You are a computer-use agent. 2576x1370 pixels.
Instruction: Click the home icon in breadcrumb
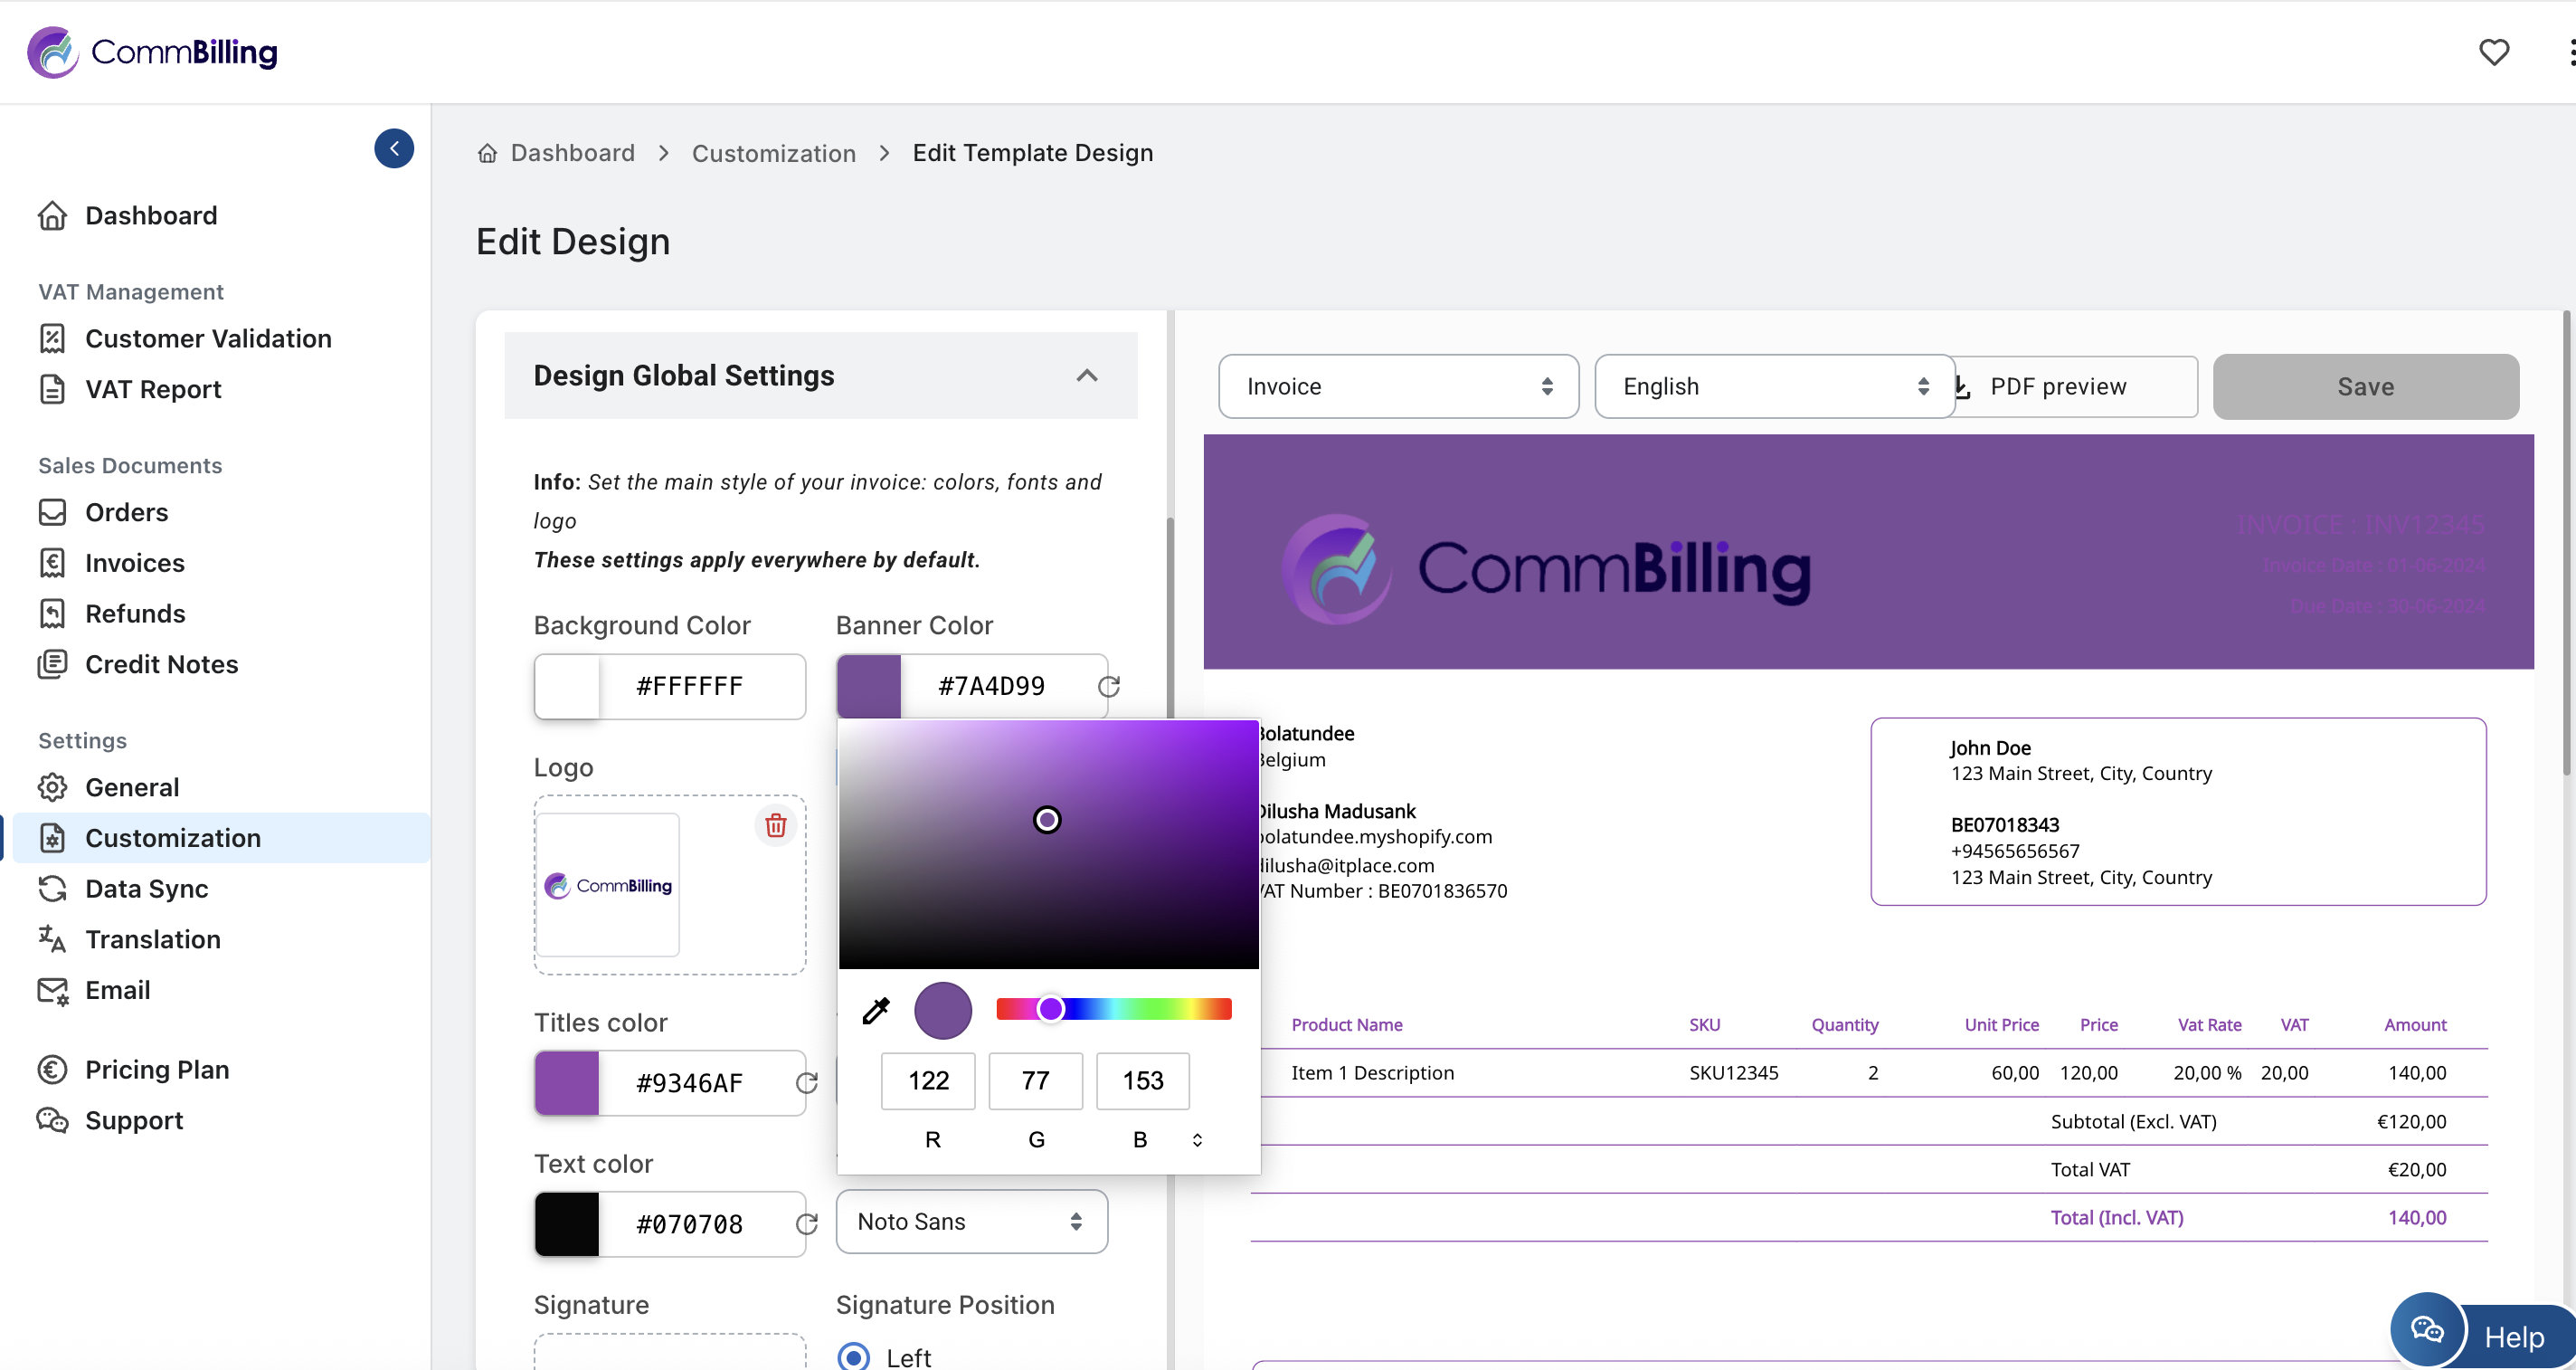487,153
